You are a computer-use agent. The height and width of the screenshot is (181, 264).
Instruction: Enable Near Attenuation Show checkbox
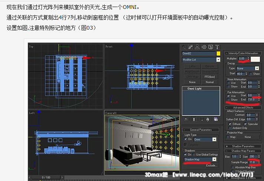coord(228,87)
